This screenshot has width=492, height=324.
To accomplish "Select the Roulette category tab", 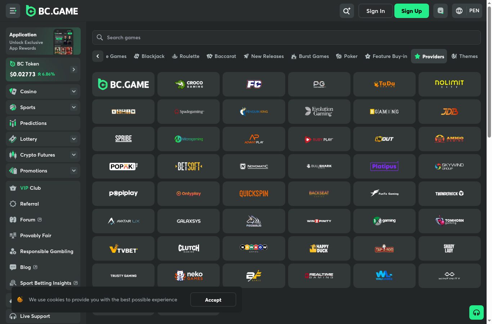I will point(185,56).
